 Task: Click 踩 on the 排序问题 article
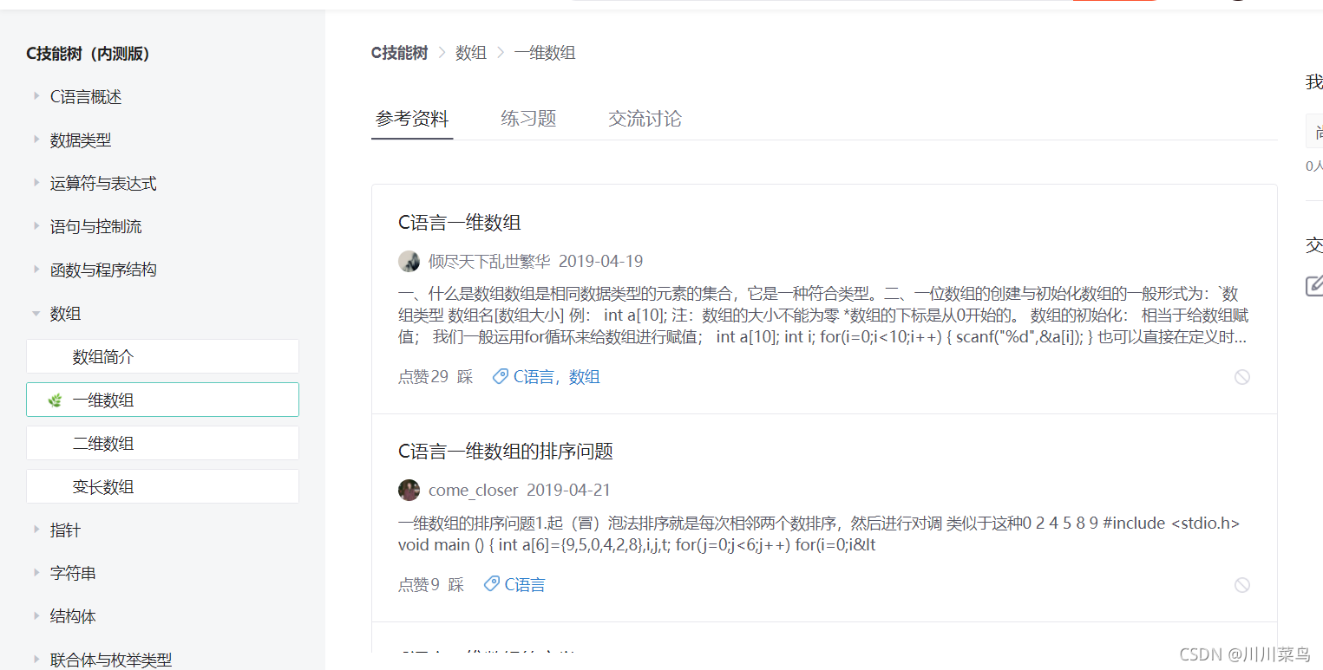pos(456,585)
